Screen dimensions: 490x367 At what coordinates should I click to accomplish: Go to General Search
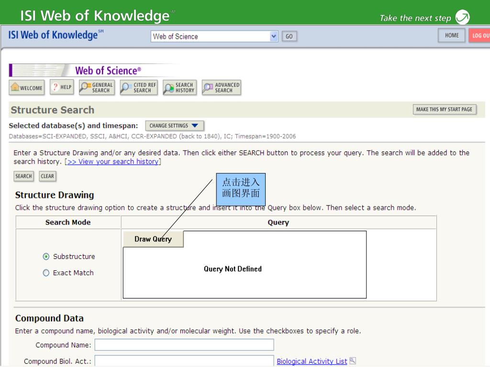point(97,88)
